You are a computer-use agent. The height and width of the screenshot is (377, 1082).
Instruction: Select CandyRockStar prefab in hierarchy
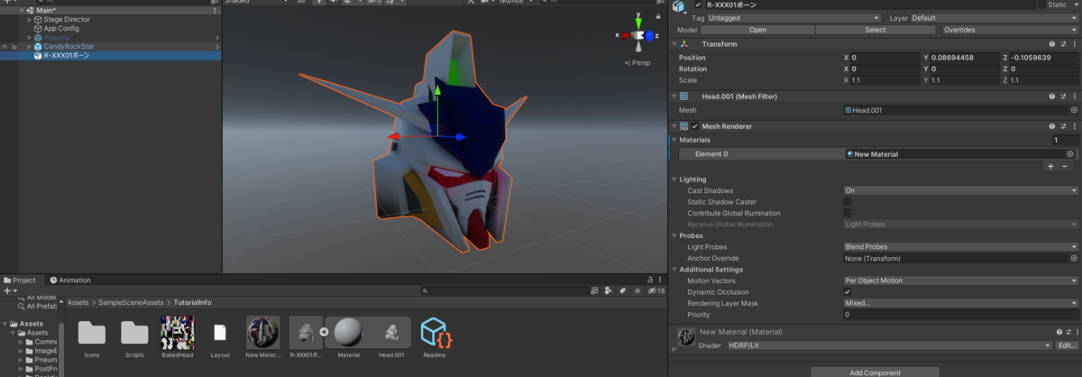(x=69, y=47)
